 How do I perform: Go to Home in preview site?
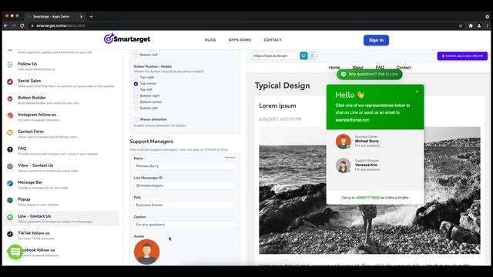(x=334, y=68)
